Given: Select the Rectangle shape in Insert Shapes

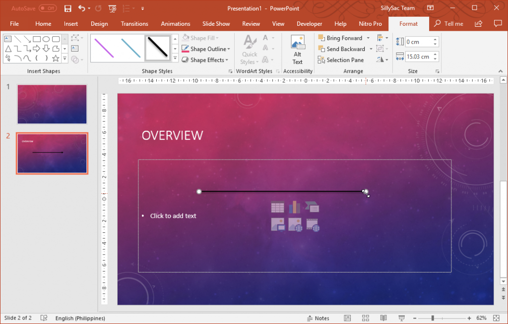Looking at the screenshot, I should 37,38.
